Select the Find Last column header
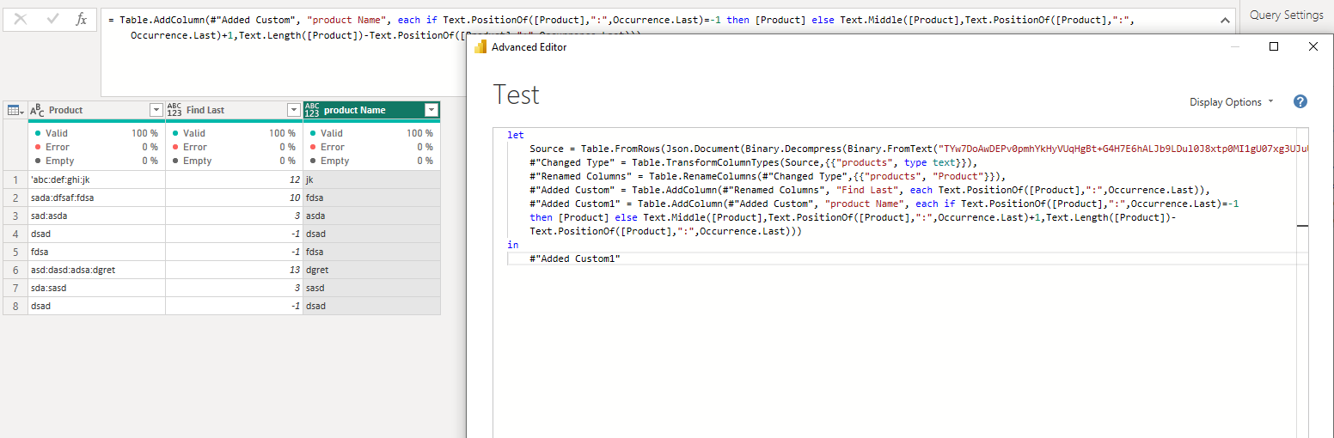The height and width of the screenshot is (438, 1334). click(x=234, y=110)
